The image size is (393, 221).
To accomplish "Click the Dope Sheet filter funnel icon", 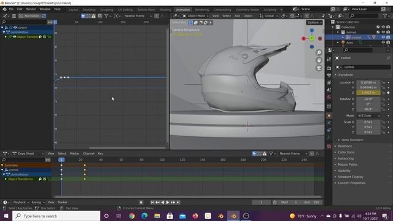I will (x=271, y=153).
